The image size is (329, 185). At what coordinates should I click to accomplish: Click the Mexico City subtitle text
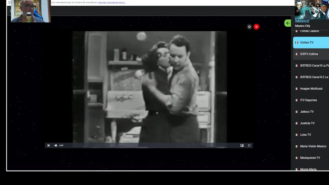click(x=303, y=26)
